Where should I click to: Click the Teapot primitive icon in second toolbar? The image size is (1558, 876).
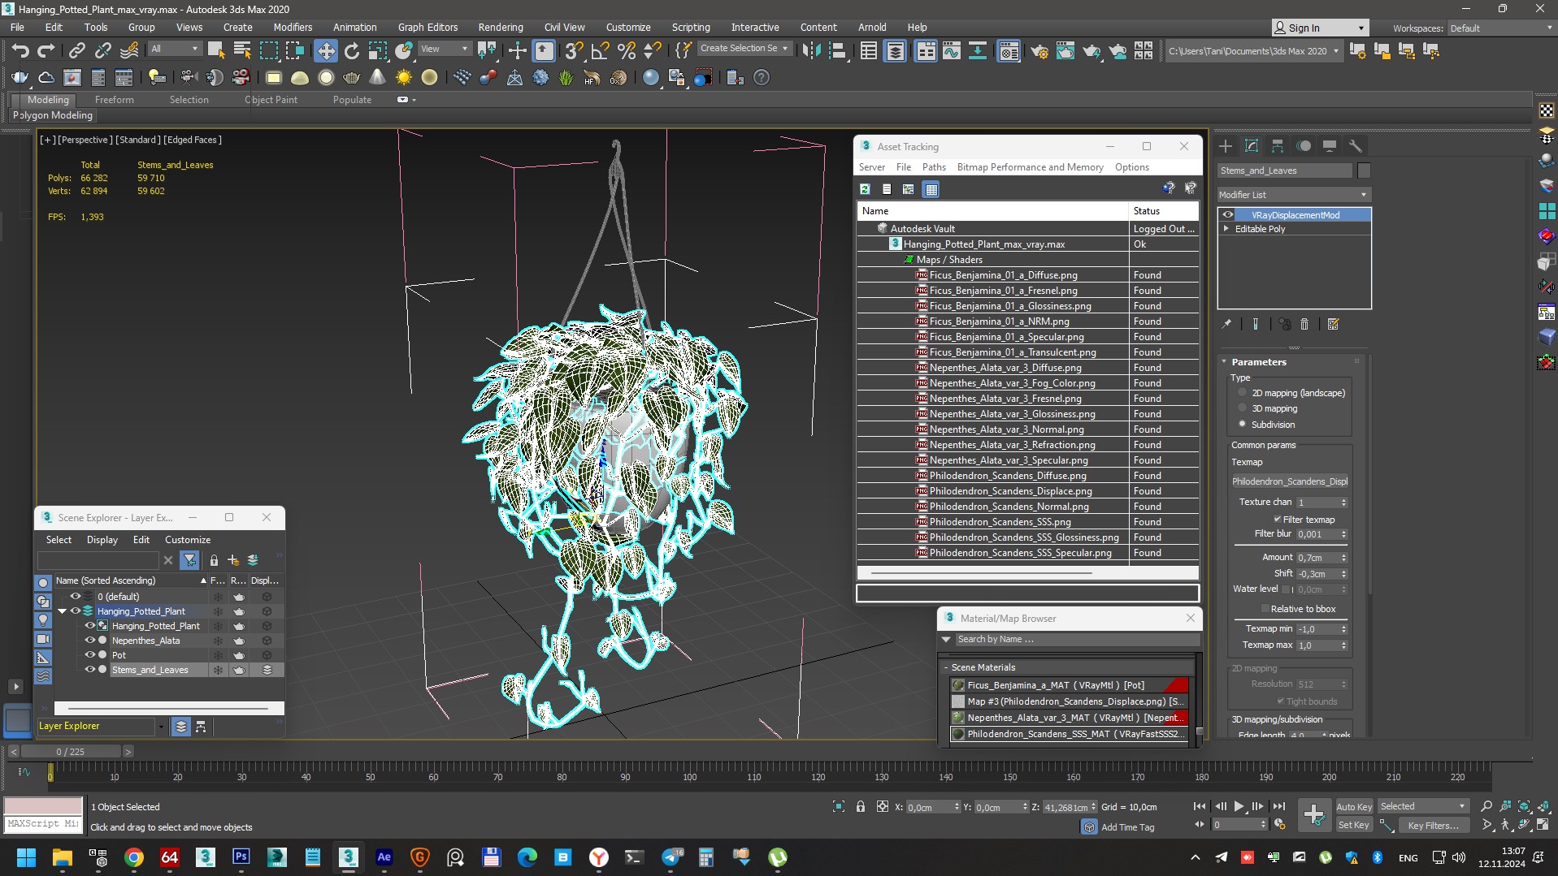pyautogui.click(x=351, y=78)
